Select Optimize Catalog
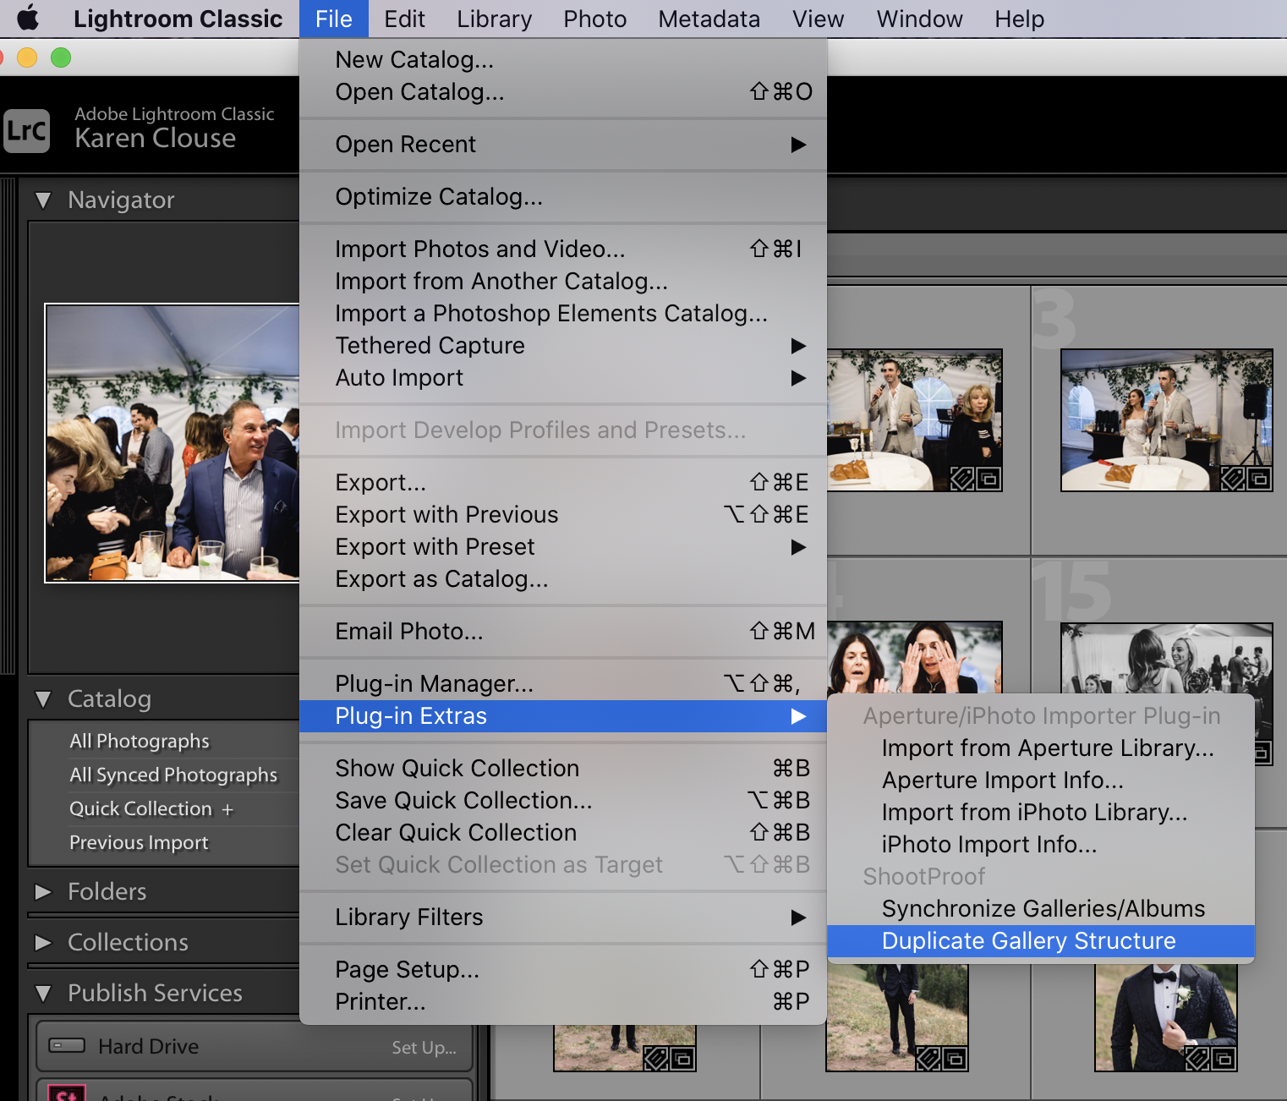The image size is (1287, 1101). pos(563,197)
